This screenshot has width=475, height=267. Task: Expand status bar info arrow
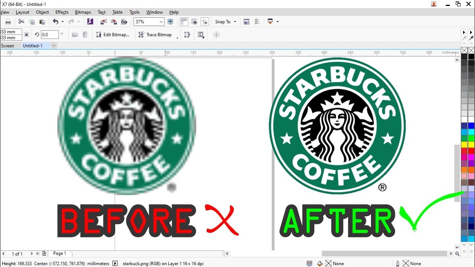click(x=115, y=263)
